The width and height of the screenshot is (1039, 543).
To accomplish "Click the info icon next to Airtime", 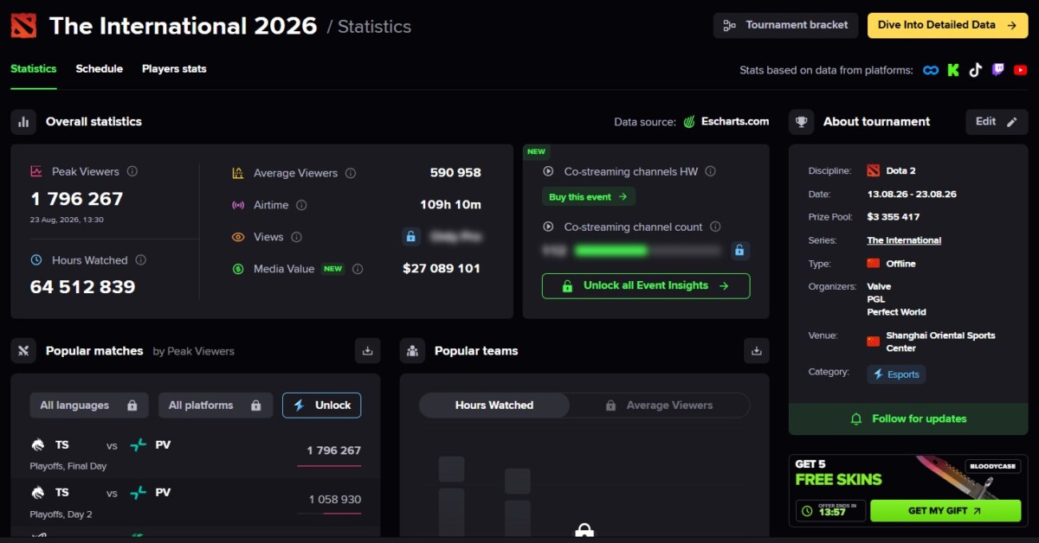I will [301, 205].
